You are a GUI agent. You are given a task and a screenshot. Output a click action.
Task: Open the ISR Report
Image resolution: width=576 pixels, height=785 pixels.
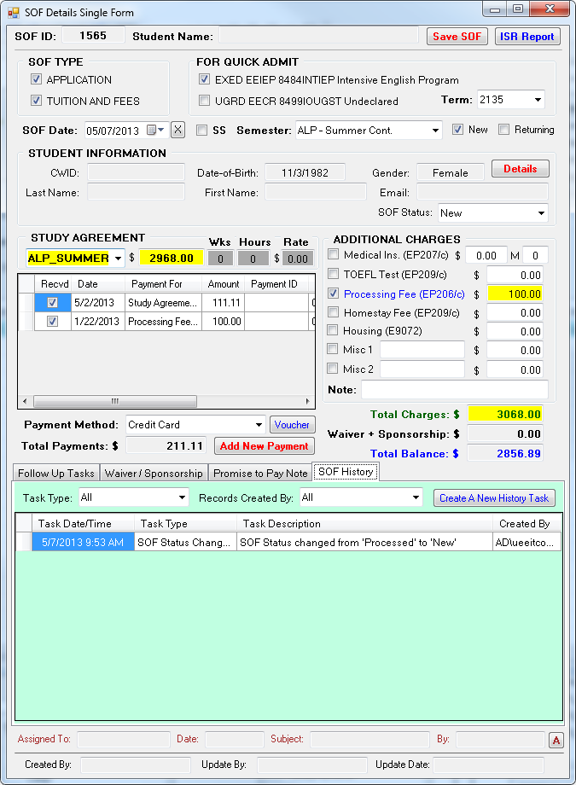pyautogui.click(x=527, y=37)
